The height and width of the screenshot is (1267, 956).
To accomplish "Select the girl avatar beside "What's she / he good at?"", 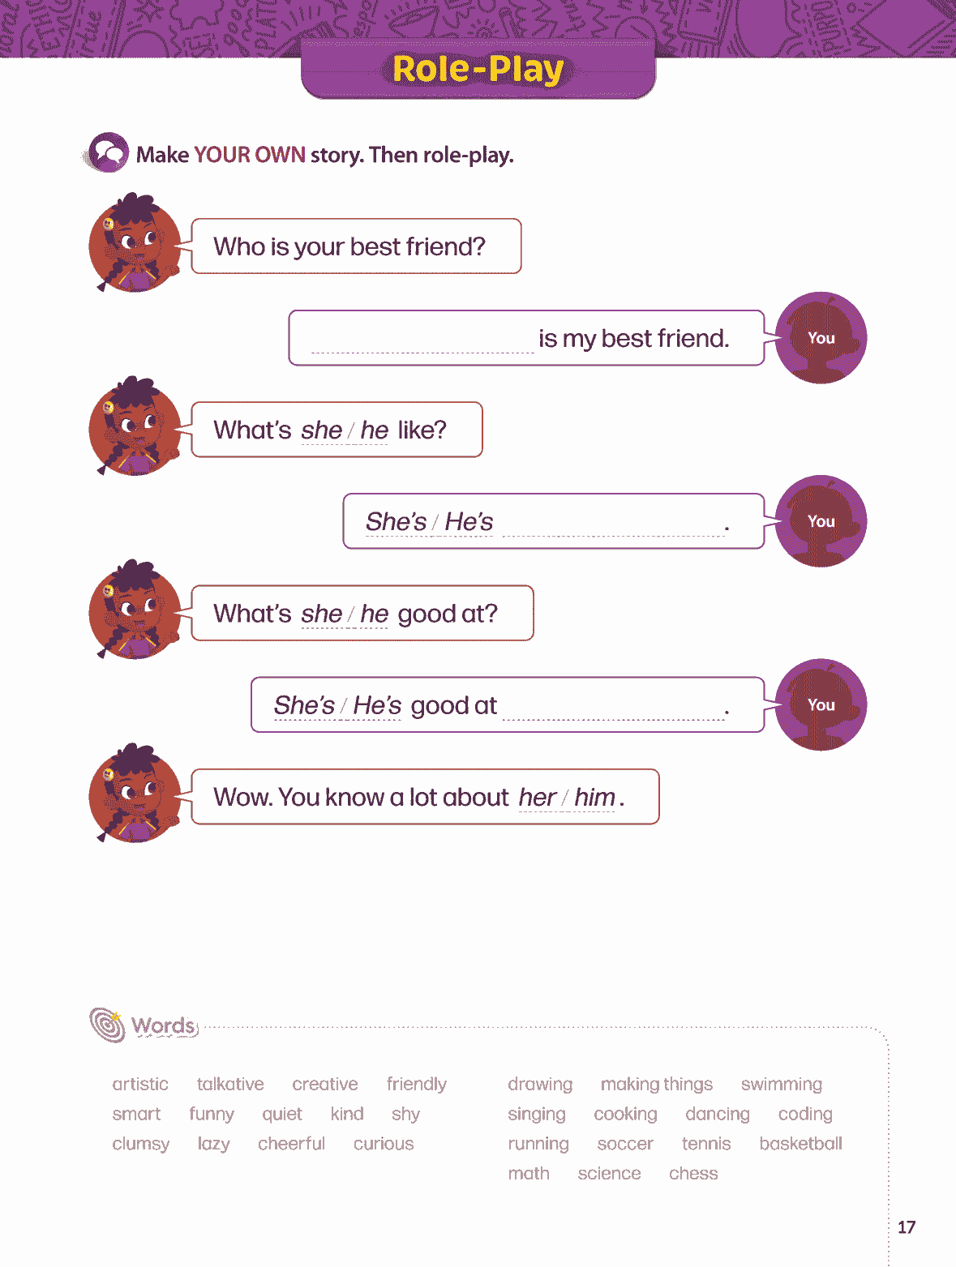I will point(135,611).
